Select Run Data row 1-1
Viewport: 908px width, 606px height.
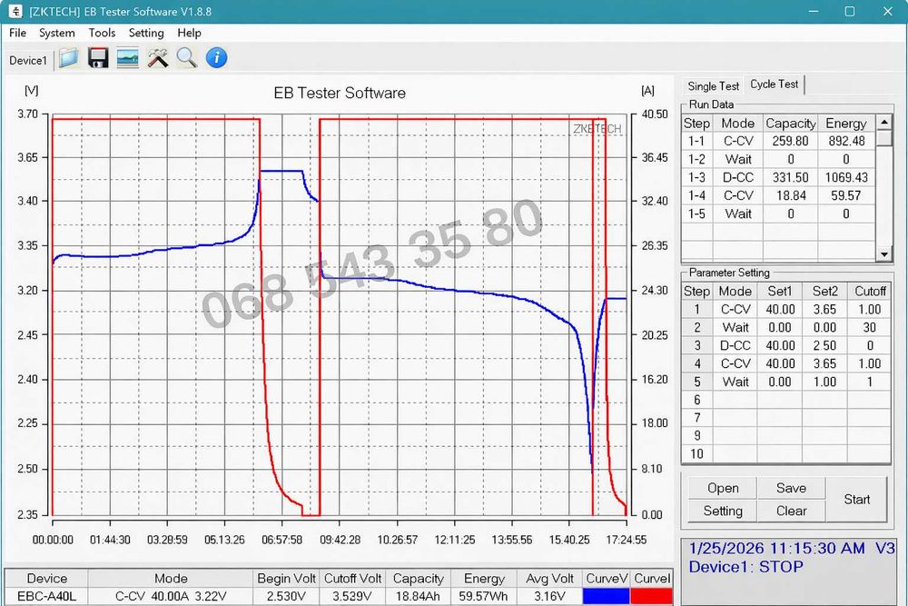click(x=779, y=141)
